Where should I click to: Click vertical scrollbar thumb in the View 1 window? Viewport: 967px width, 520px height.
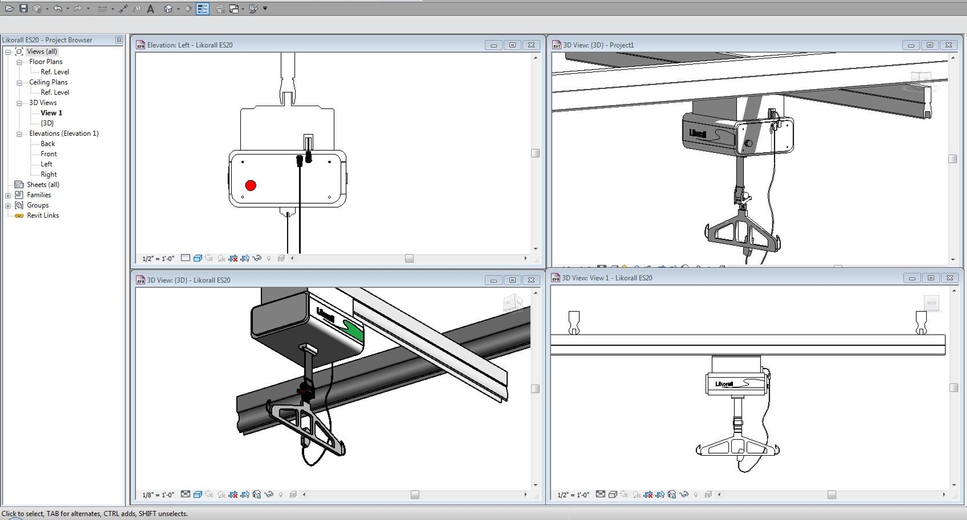coord(953,388)
